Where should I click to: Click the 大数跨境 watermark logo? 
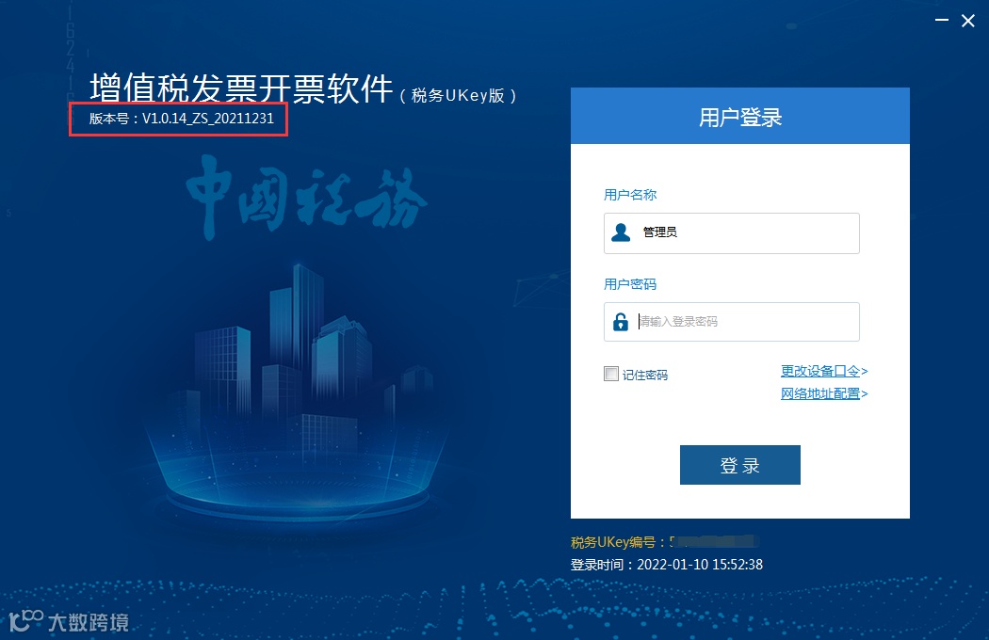(x=70, y=622)
